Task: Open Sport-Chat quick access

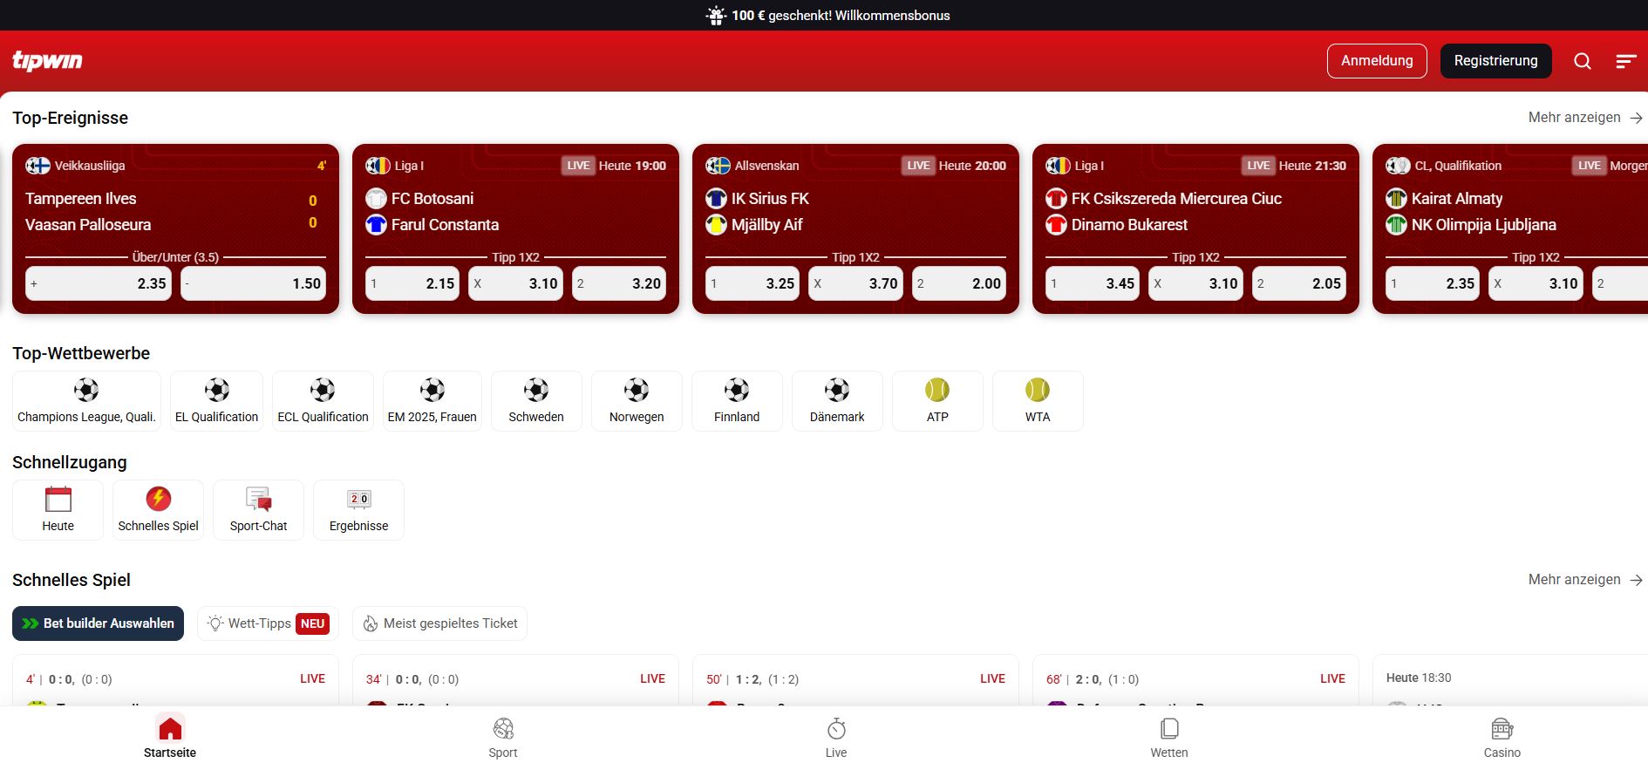Action: 258,510
